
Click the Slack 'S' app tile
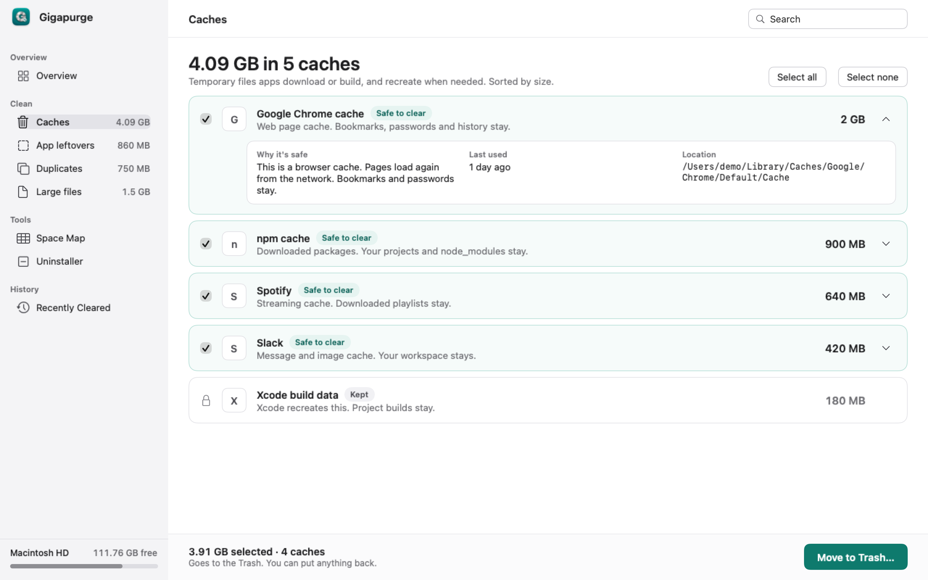pyautogui.click(x=234, y=348)
